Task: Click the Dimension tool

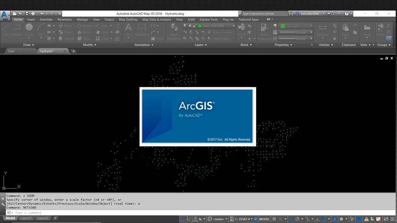Action: pyautogui.click(x=142, y=30)
